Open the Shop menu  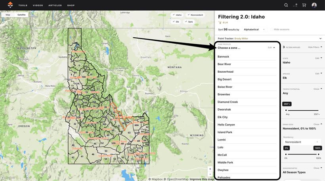coord(71,6)
